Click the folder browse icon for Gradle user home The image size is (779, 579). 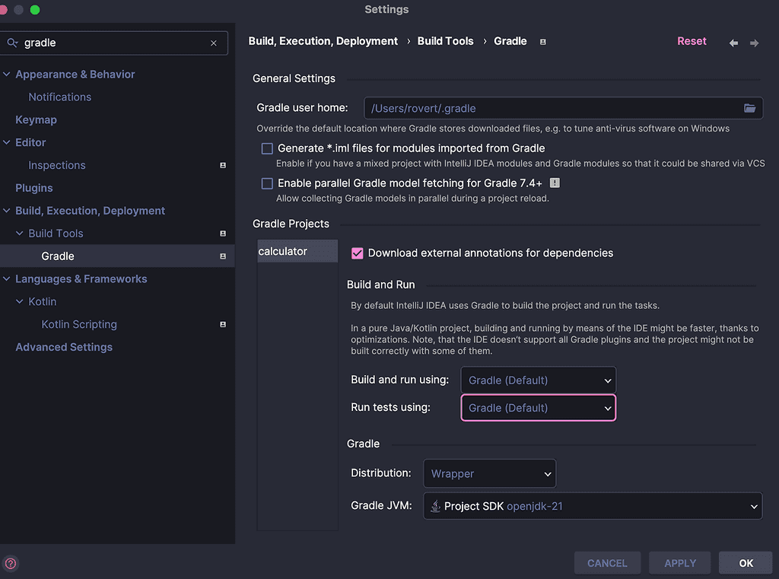pos(749,108)
